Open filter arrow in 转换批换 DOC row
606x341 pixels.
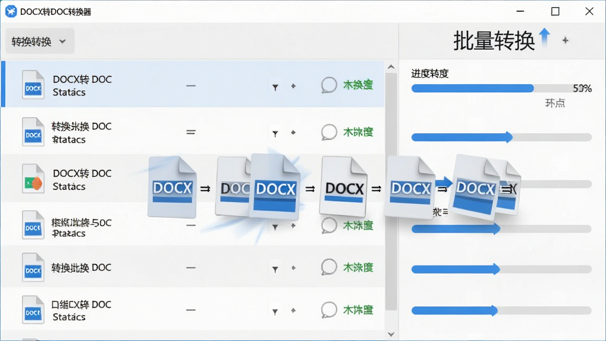275,269
